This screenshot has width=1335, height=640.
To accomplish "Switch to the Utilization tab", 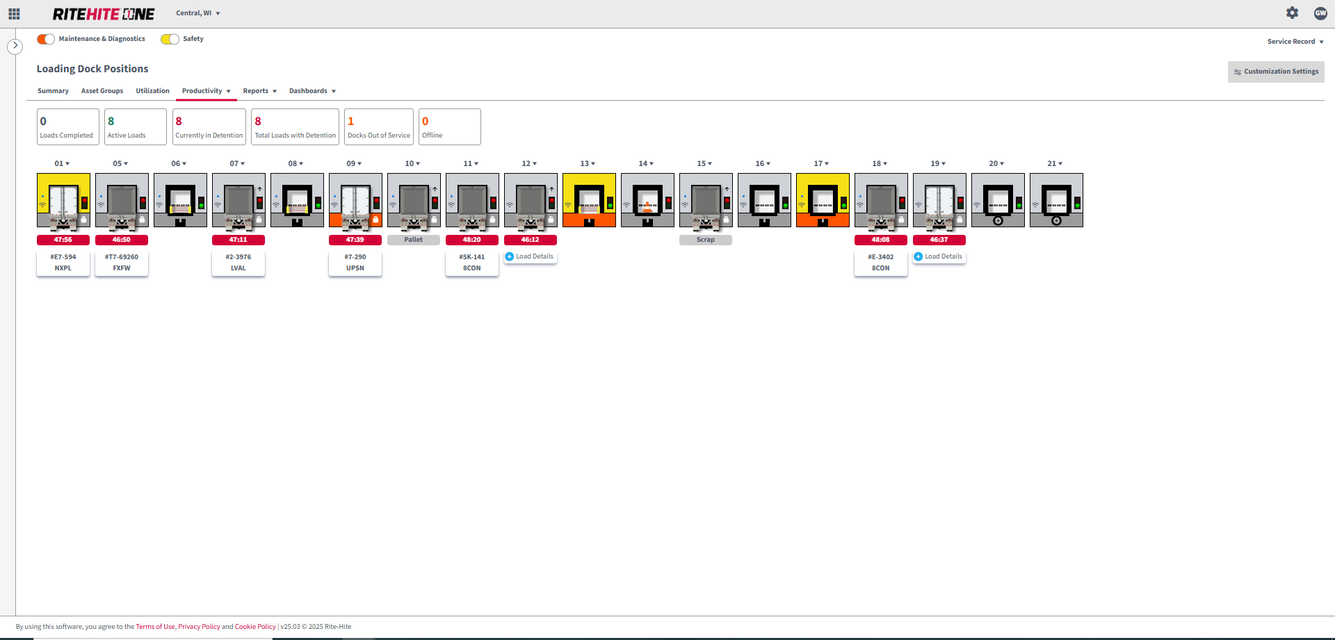I will (x=152, y=91).
